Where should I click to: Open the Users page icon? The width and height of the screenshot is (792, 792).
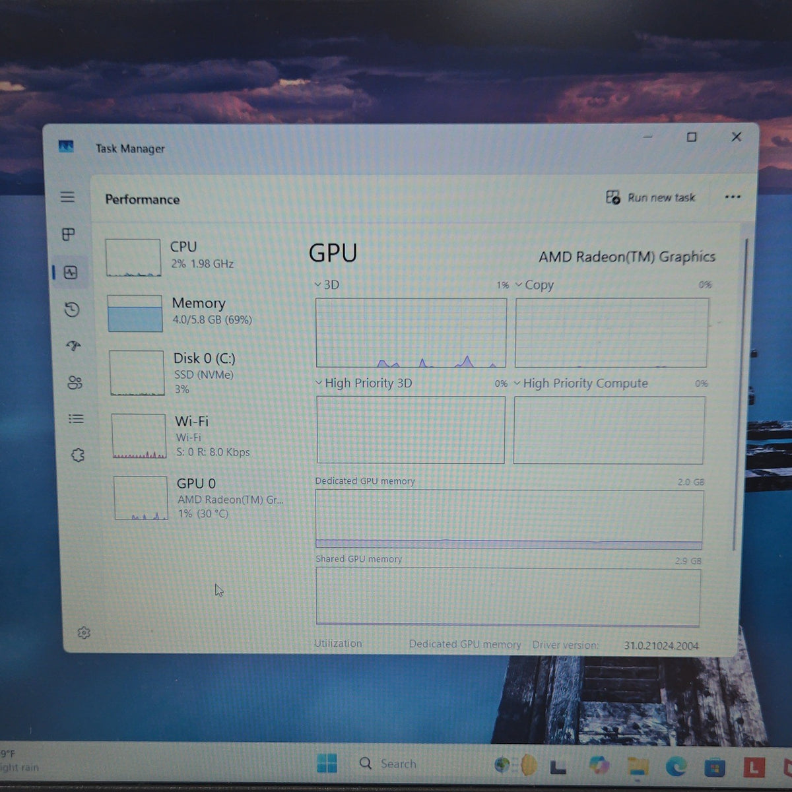pyautogui.click(x=75, y=383)
